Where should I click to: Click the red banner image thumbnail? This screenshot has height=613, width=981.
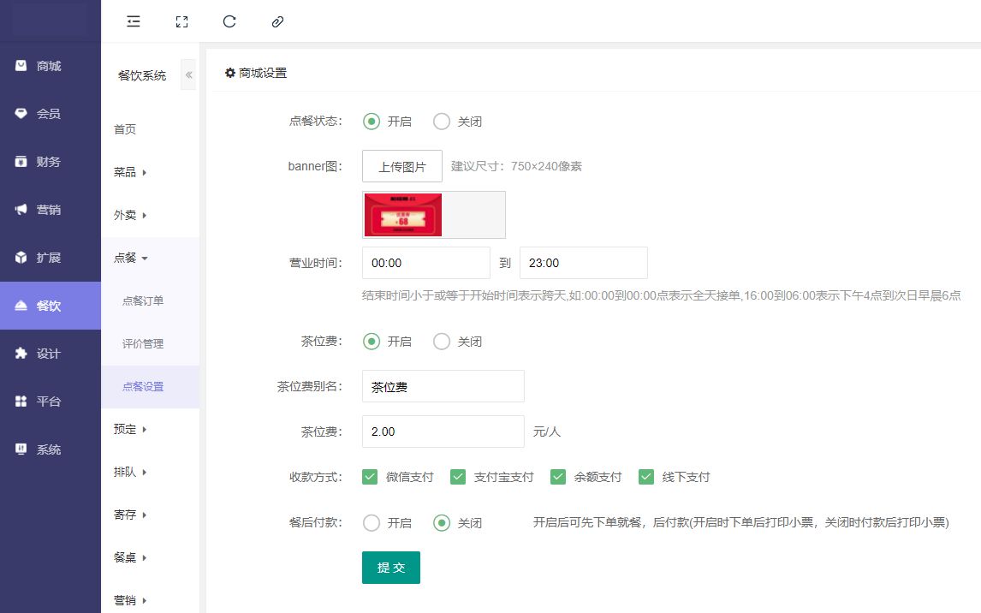[403, 215]
